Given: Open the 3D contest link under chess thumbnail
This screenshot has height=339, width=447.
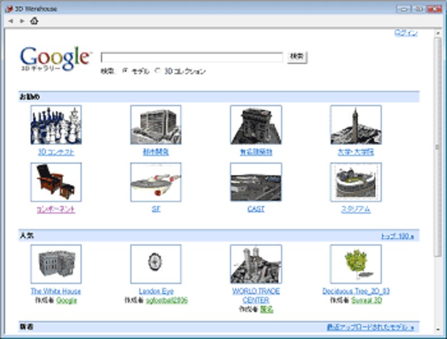Looking at the screenshot, I should tap(56, 152).
